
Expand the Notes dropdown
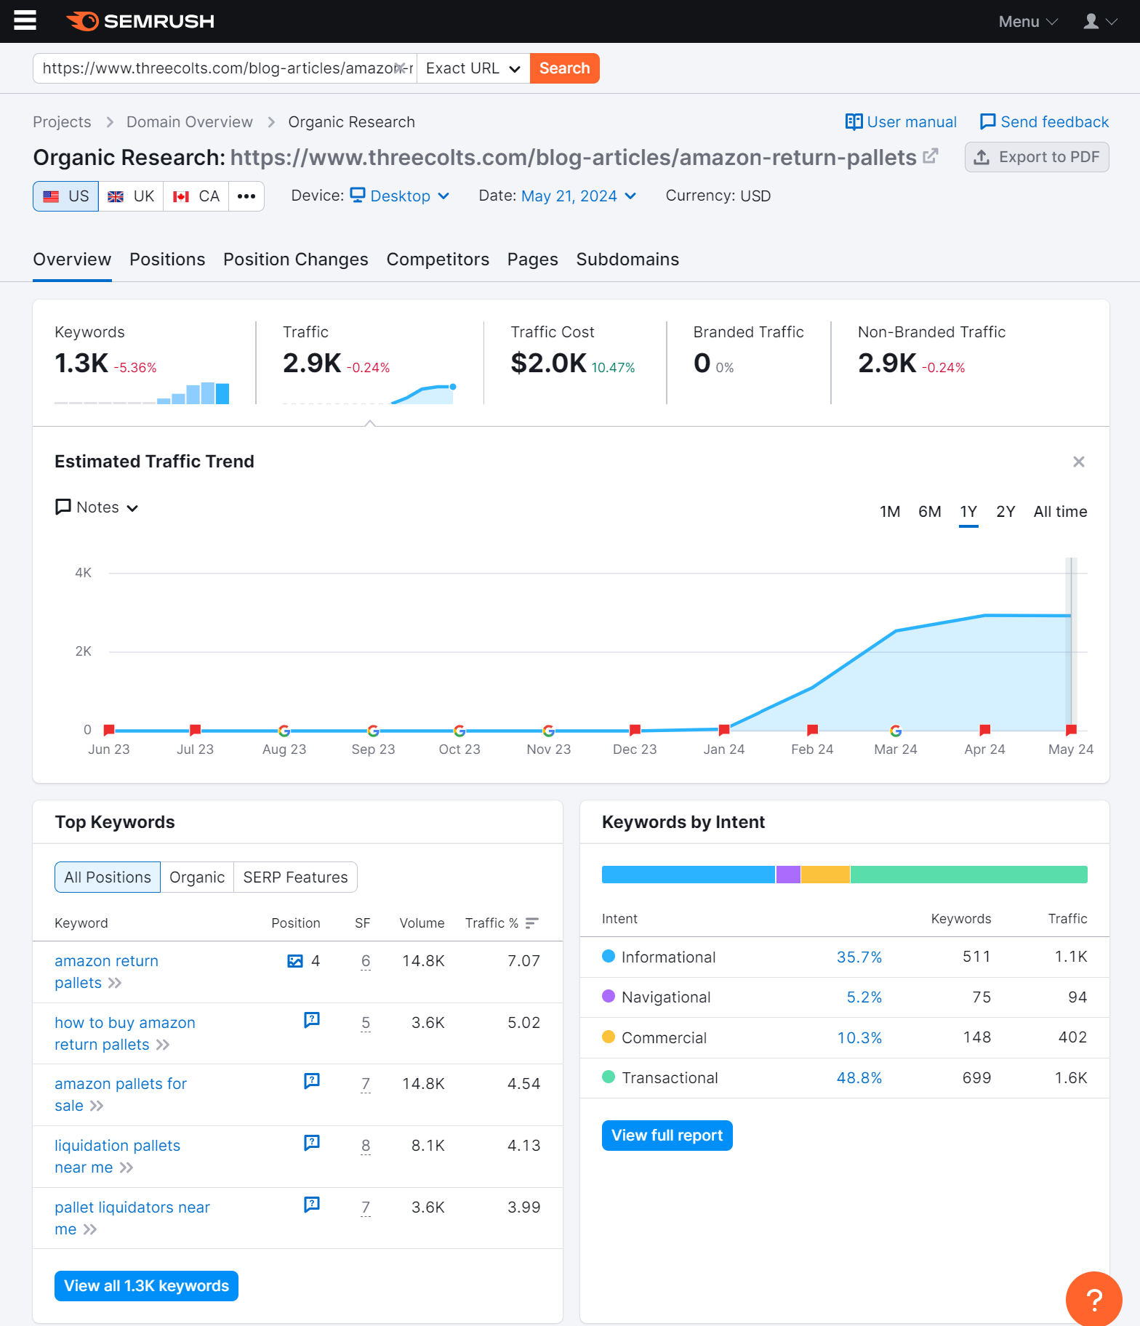pyautogui.click(x=97, y=507)
